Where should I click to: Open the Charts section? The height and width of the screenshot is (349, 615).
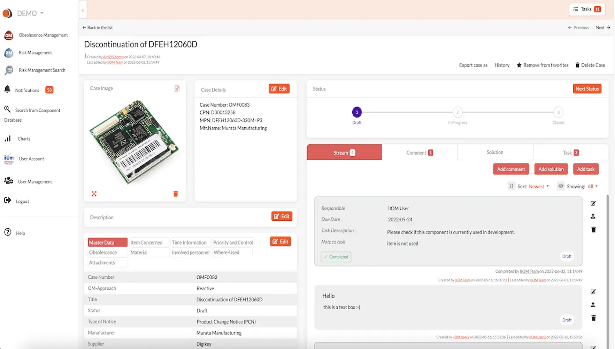tap(24, 139)
